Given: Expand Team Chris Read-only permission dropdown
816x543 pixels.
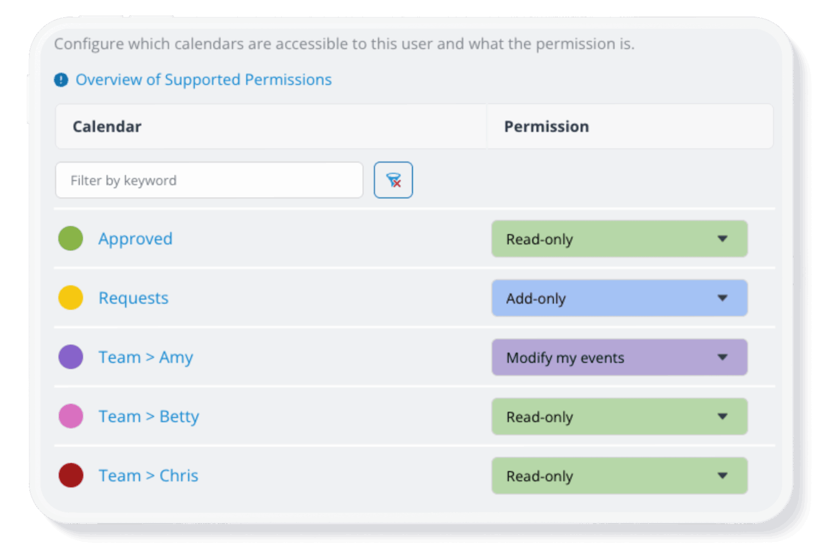Looking at the screenshot, I should point(619,475).
